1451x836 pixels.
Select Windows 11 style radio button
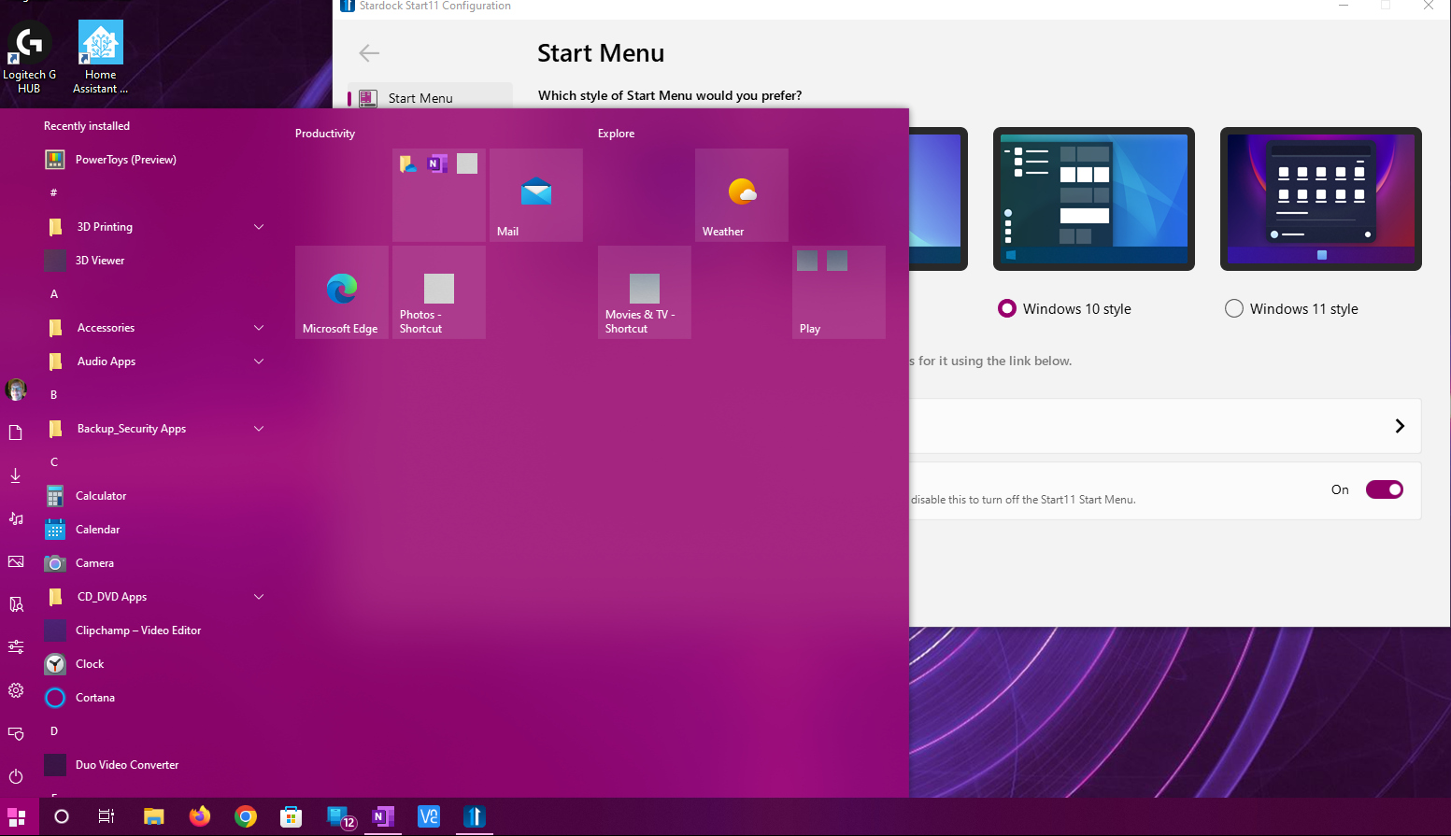click(x=1234, y=308)
